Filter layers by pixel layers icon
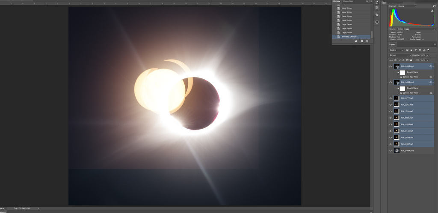Viewport: 438px width, 213px height. click(x=407, y=50)
